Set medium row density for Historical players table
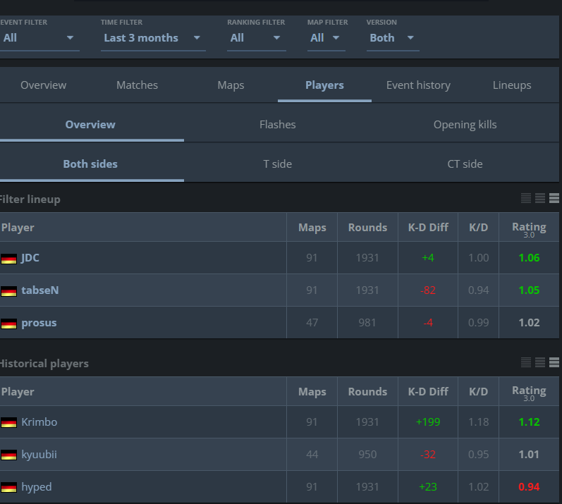 540,362
